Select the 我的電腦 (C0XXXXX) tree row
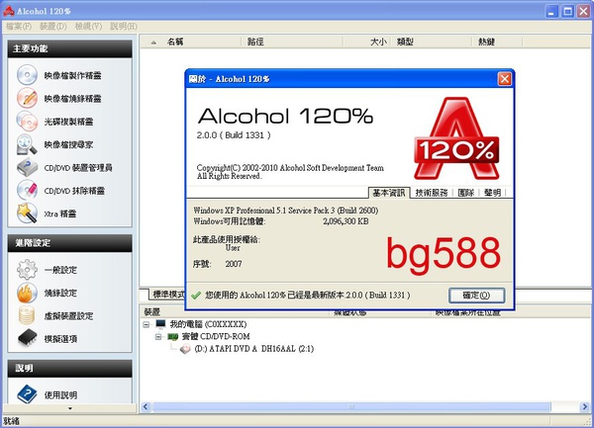 (x=208, y=324)
